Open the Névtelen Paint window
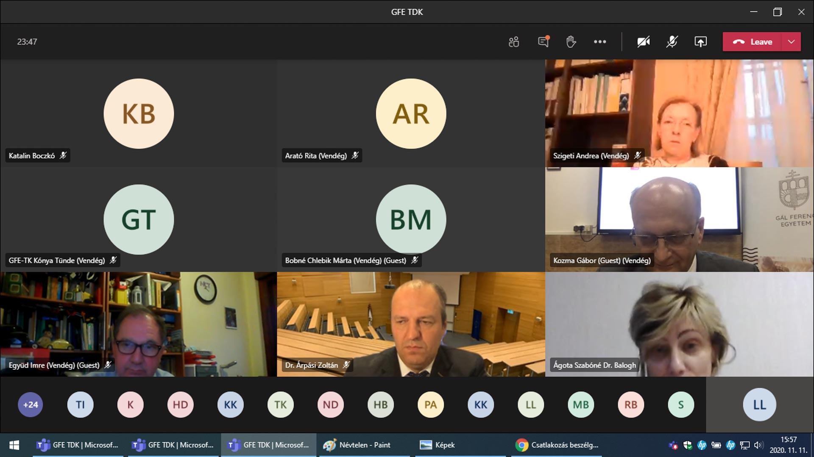Screen dimensions: 814x457 click(x=357, y=445)
